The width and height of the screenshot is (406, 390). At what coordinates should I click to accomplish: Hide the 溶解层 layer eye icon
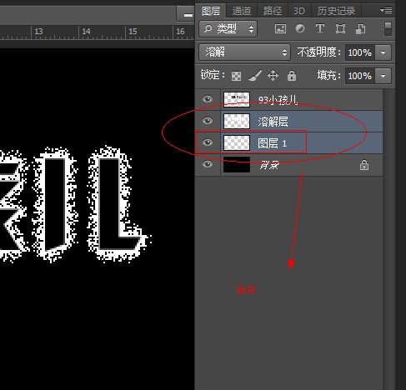(208, 121)
